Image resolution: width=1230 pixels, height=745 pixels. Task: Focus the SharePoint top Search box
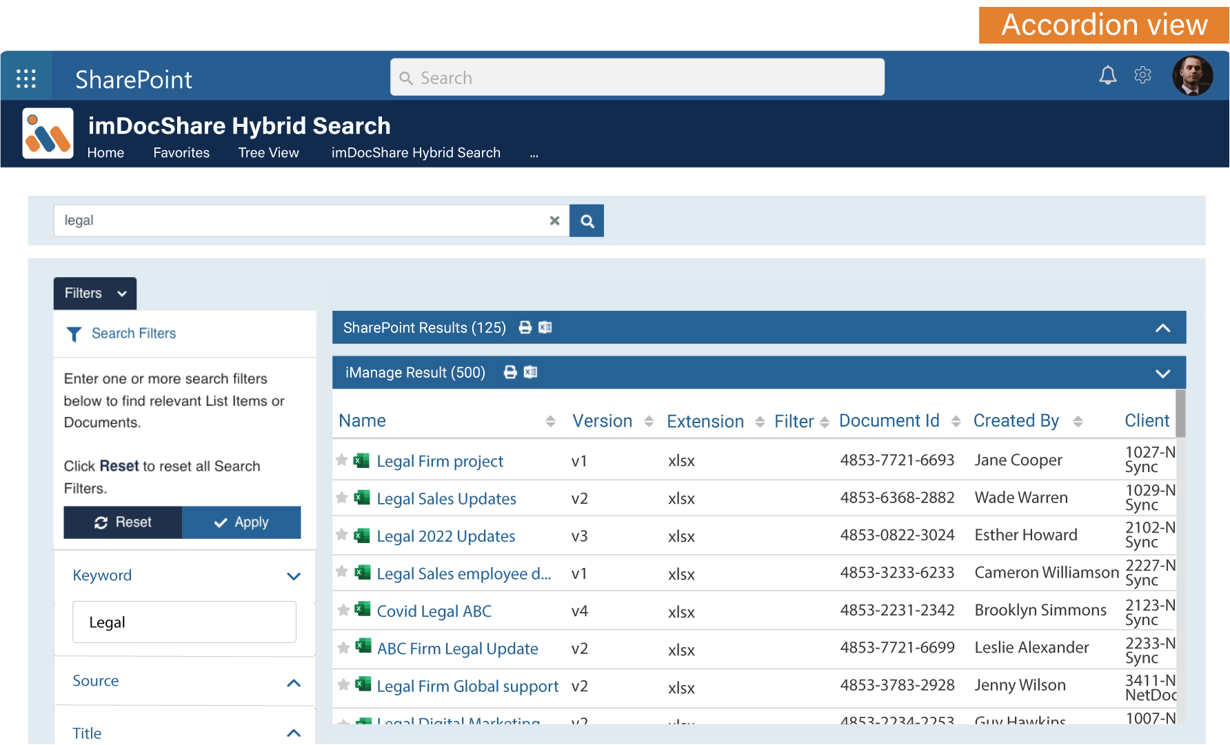point(637,77)
